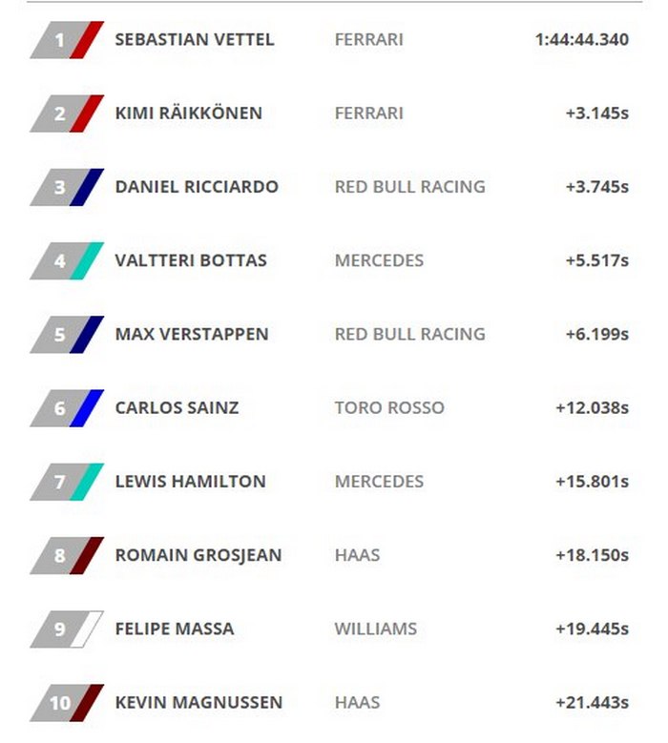Click the white stripe on Massa's badge
This screenshot has height=743, width=668.
(87, 629)
